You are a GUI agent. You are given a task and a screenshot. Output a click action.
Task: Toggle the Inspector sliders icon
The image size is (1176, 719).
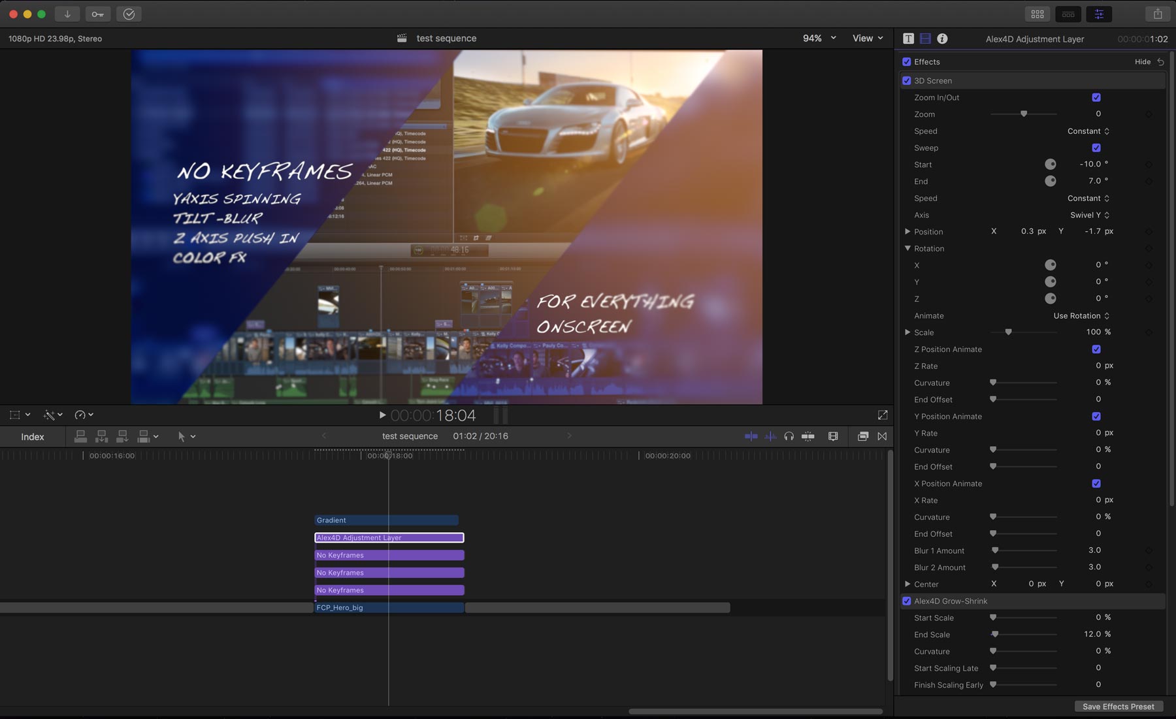[1099, 14]
